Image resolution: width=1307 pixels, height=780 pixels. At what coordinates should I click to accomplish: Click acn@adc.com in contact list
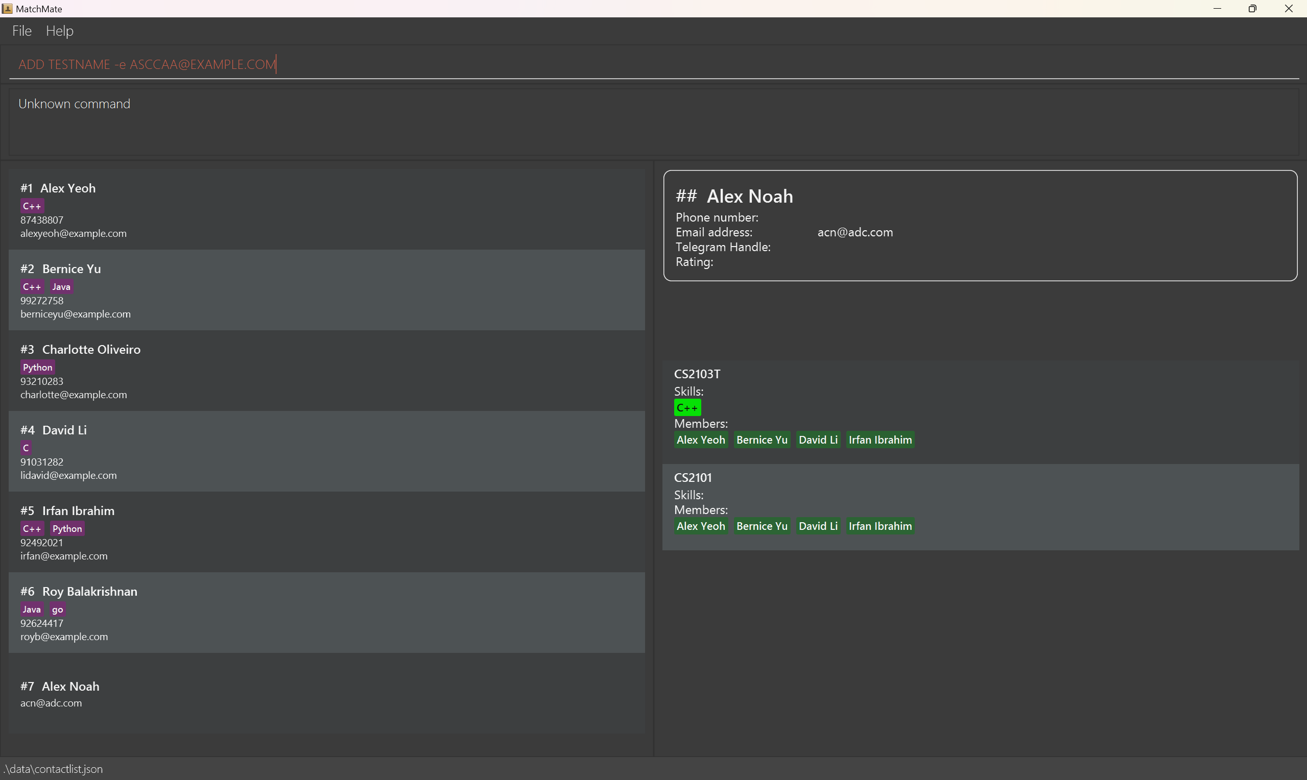tap(52, 703)
